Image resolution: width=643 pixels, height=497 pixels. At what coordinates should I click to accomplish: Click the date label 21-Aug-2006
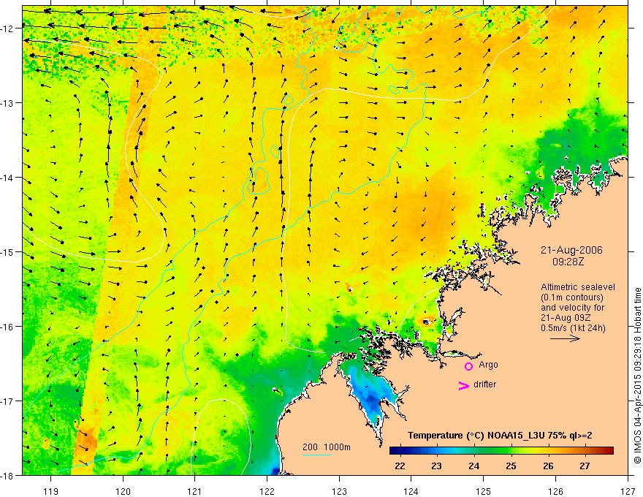pyautogui.click(x=571, y=250)
